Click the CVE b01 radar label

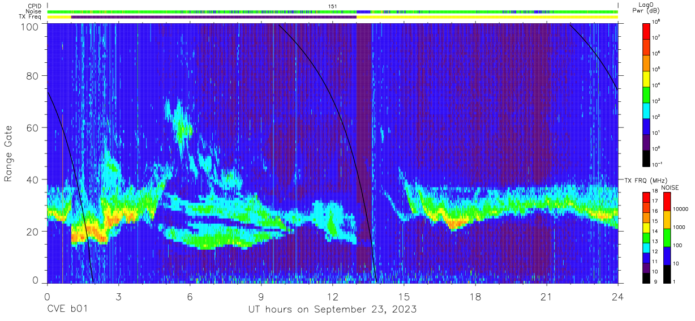coord(68,310)
